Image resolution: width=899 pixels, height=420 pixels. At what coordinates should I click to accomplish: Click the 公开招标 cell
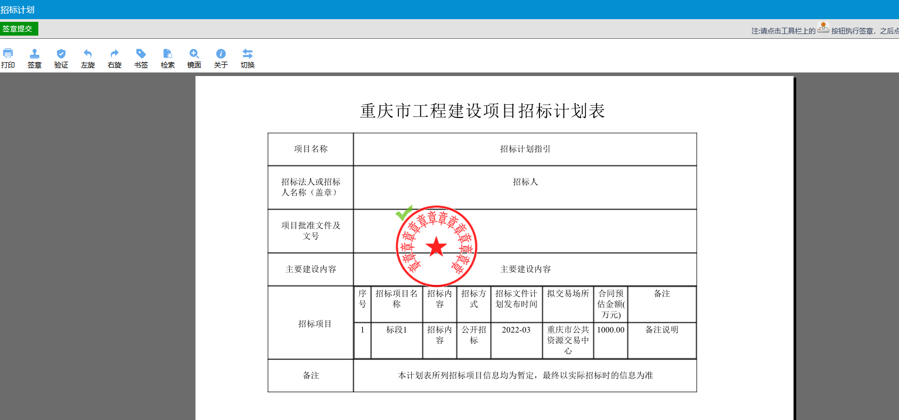[473, 341]
